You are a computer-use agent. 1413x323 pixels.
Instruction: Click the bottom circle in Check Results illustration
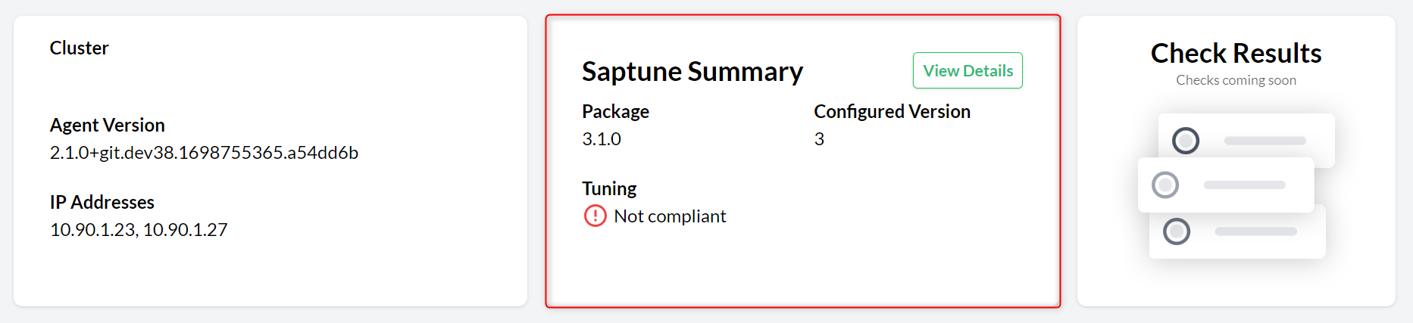1177,231
